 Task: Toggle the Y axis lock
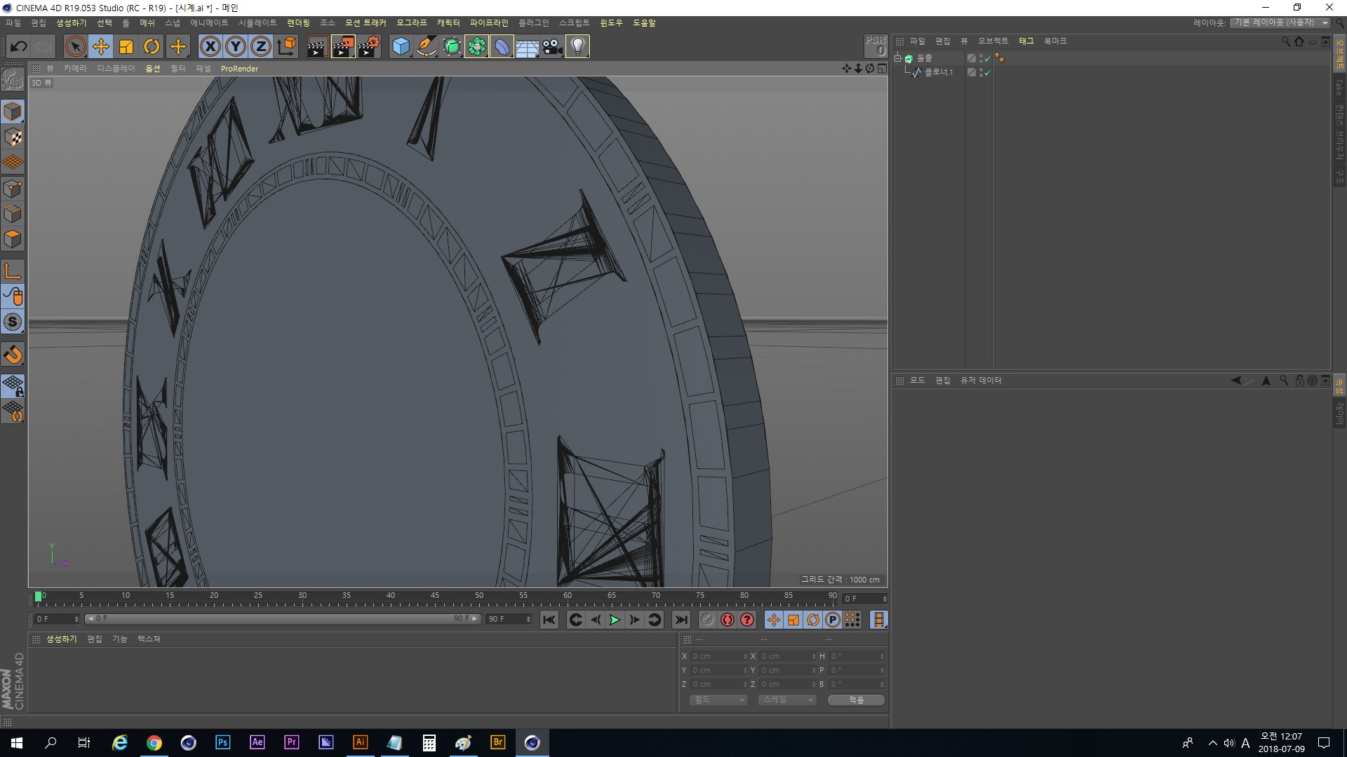(x=236, y=47)
